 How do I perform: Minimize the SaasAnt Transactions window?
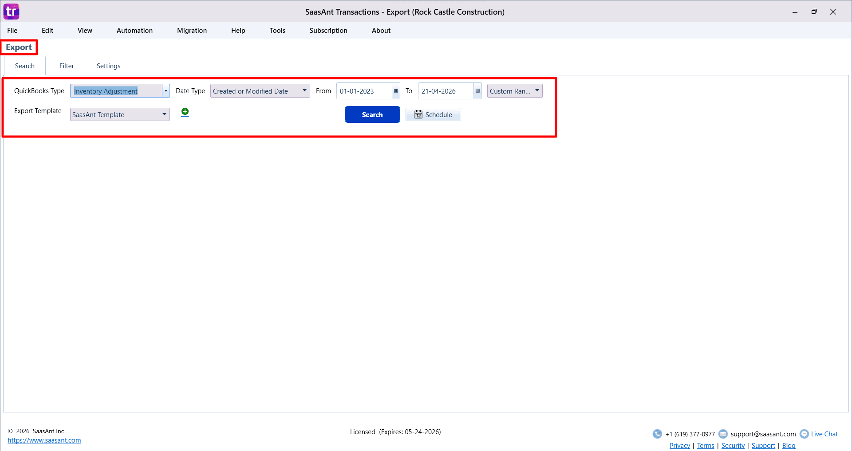click(x=795, y=12)
